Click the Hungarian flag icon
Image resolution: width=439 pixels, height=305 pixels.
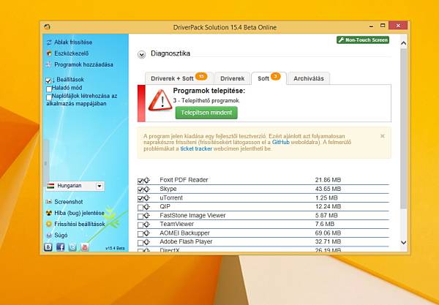pos(50,186)
